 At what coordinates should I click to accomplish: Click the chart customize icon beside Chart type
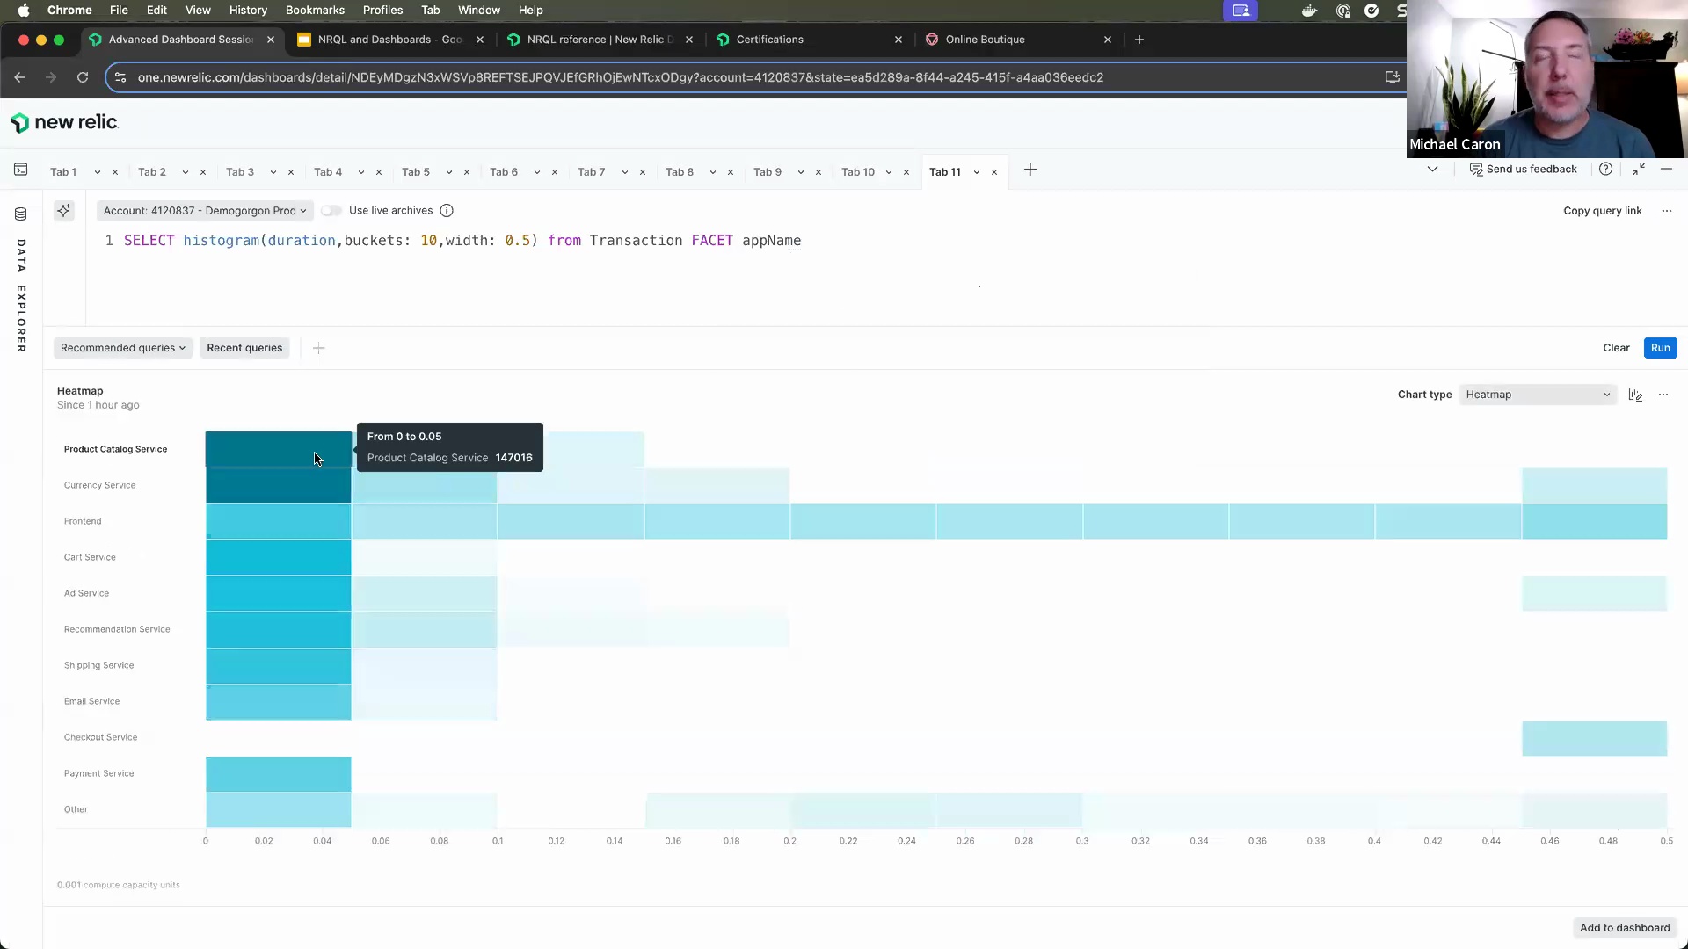[x=1635, y=395]
